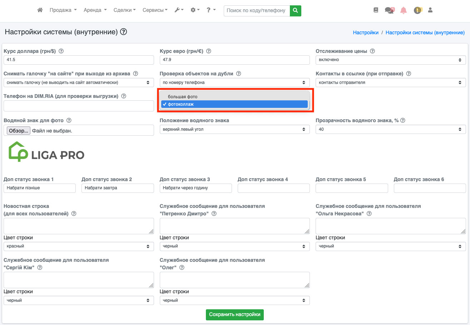Click help icon beside Курс доллара
This screenshot has width=470, height=325.
(x=61, y=51)
